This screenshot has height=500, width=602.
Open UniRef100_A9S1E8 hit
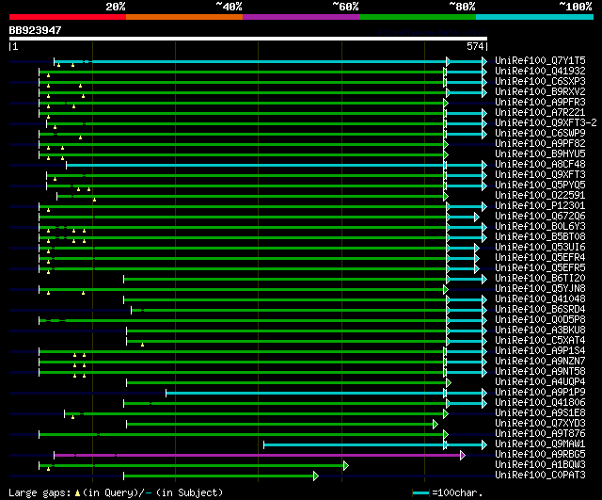(540, 413)
